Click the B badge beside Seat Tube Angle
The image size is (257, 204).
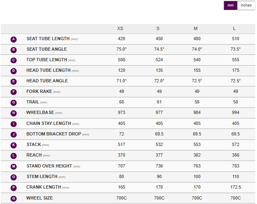(x=14, y=50)
